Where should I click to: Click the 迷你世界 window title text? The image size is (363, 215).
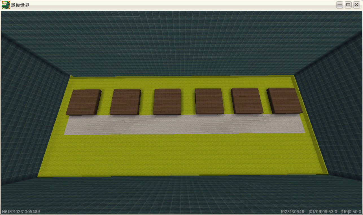coord(20,5)
